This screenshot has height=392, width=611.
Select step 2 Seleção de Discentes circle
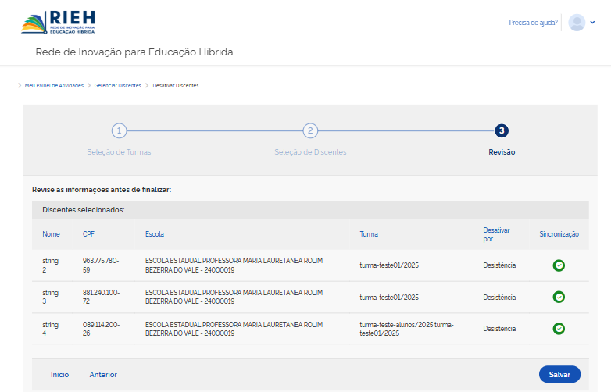[x=310, y=131]
